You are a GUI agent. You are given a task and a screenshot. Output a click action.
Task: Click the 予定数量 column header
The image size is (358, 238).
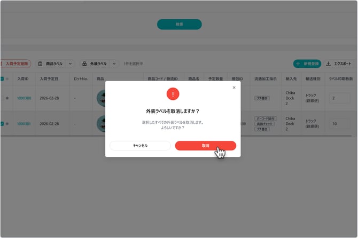[215, 79]
